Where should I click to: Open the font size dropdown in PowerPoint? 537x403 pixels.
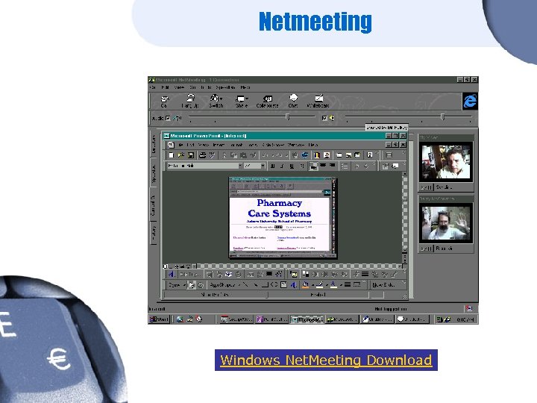tap(263, 166)
